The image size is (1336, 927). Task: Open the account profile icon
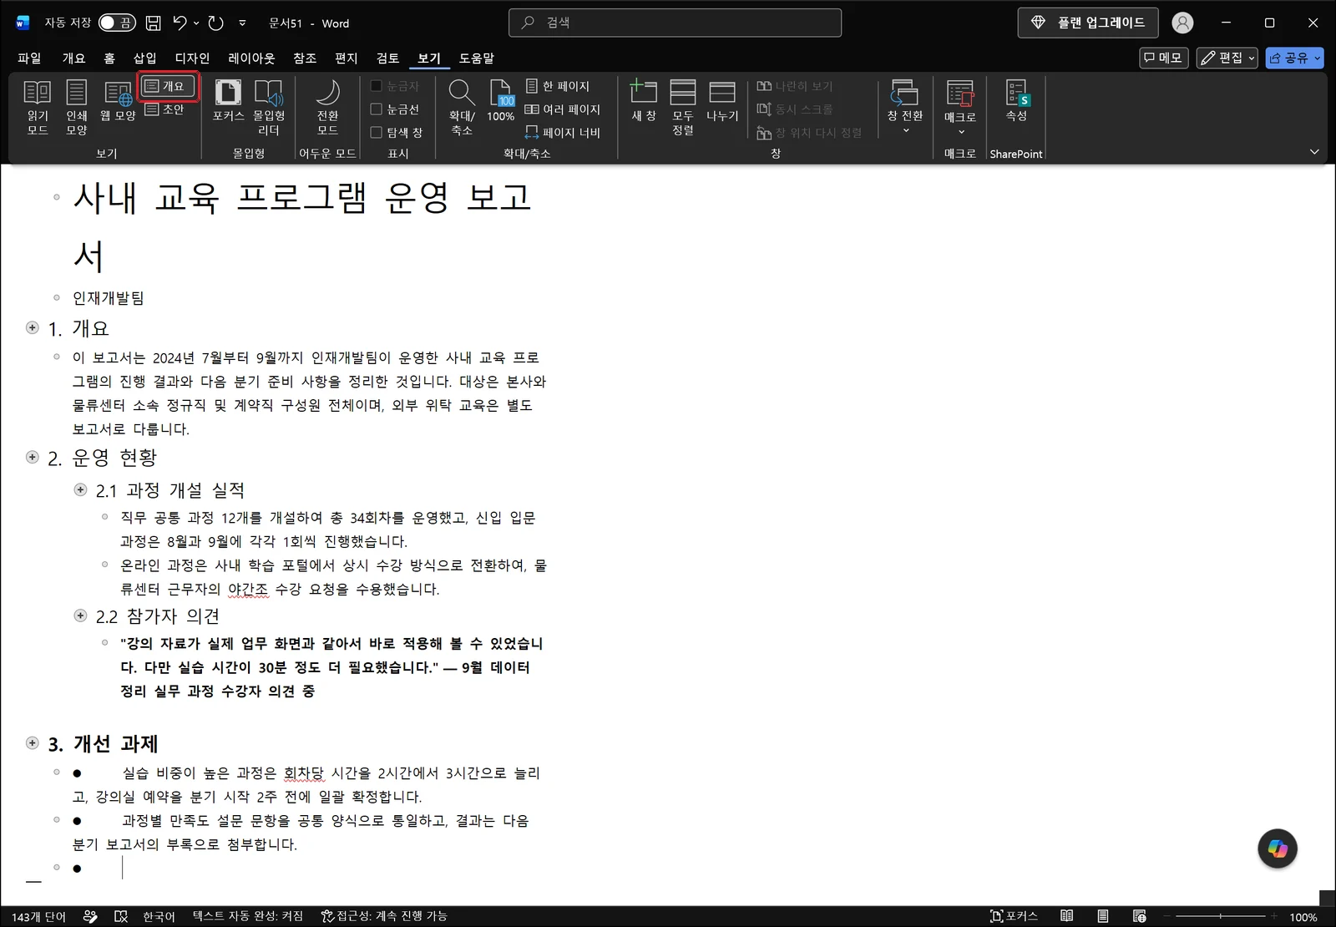pos(1182,23)
